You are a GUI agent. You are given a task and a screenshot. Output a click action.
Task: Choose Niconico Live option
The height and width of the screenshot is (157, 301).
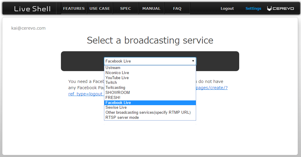pos(150,73)
